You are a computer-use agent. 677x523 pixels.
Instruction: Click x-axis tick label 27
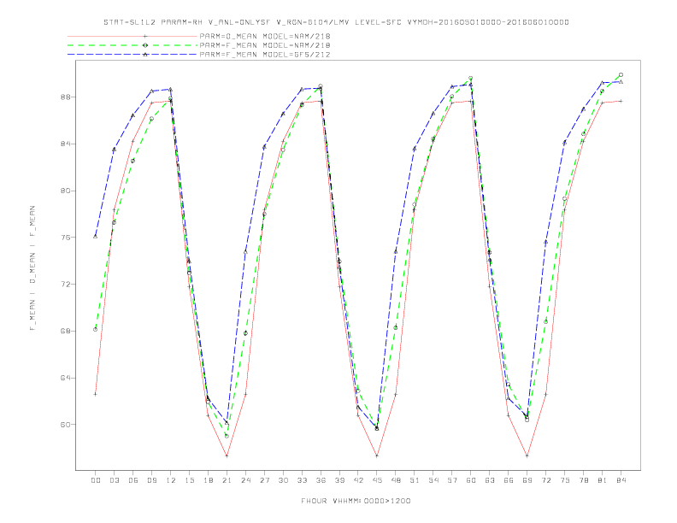point(264,480)
